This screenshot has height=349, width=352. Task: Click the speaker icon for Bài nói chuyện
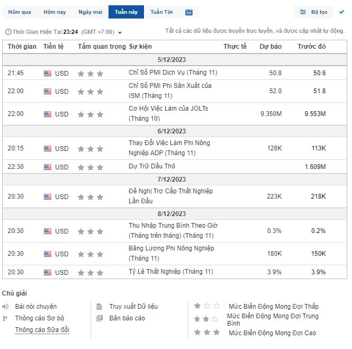(5, 307)
